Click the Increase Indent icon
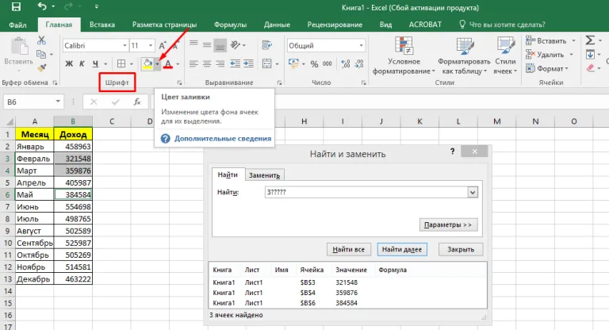 point(248,63)
